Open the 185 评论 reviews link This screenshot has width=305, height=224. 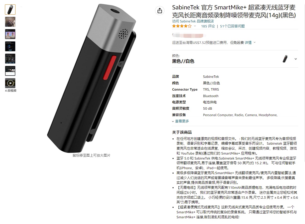pos(208,26)
